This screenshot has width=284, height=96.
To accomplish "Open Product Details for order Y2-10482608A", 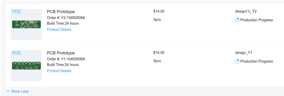I will pyautogui.click(x=59, y=30).
